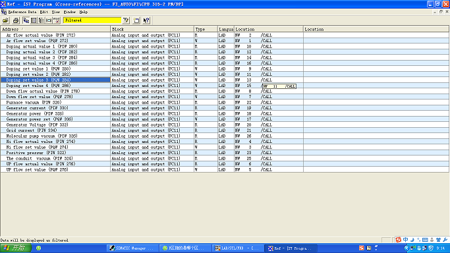Click the Filter settings icon beside Filtered field

pyautogui.click(x=126, y=20)
